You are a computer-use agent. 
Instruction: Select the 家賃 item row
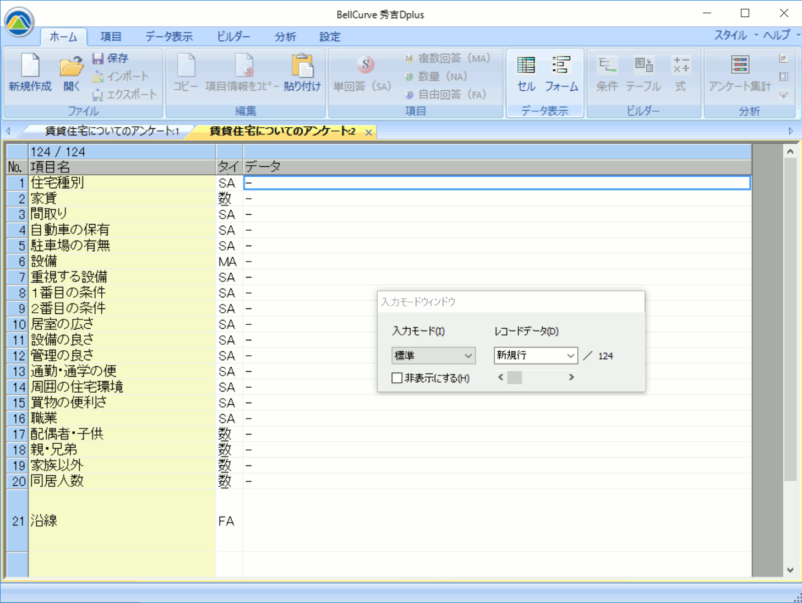click(x=122, y=198)
